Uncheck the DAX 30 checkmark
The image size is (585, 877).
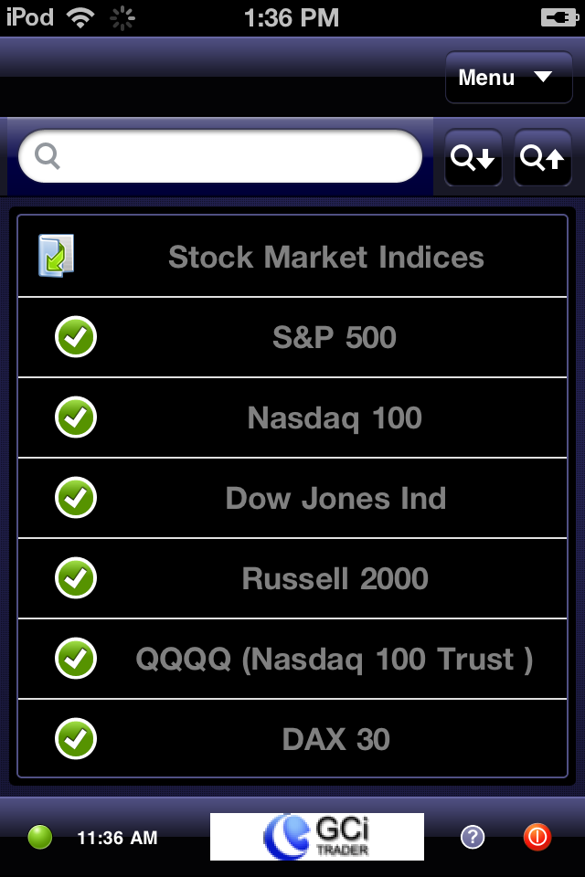[x=76, y=738]
